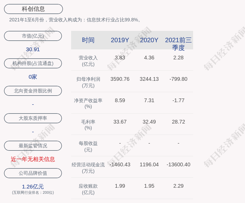Click gross margin value 32.49

click(149, 122)
